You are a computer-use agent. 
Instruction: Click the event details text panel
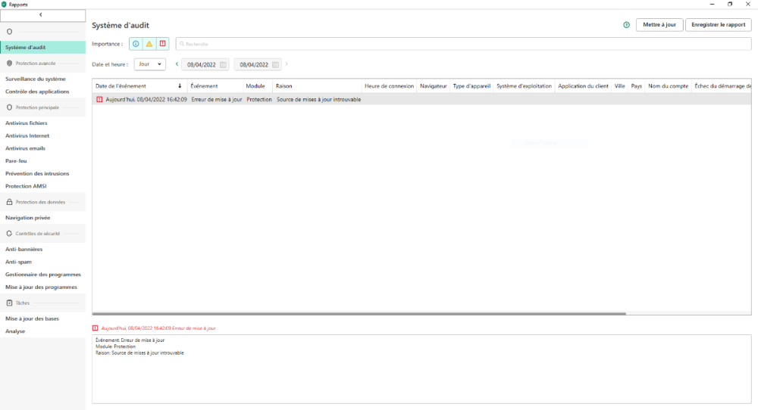[421, 369]
